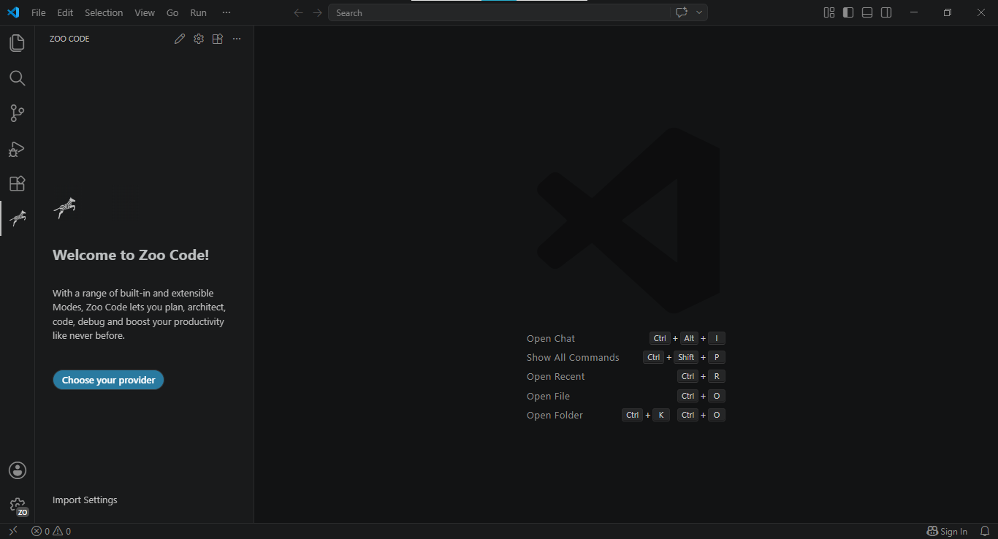The height and width of the screenshot is (539, 998).
Task: Expand the chat dropdown chevron in the title bar
Action: tap(699, 12)
